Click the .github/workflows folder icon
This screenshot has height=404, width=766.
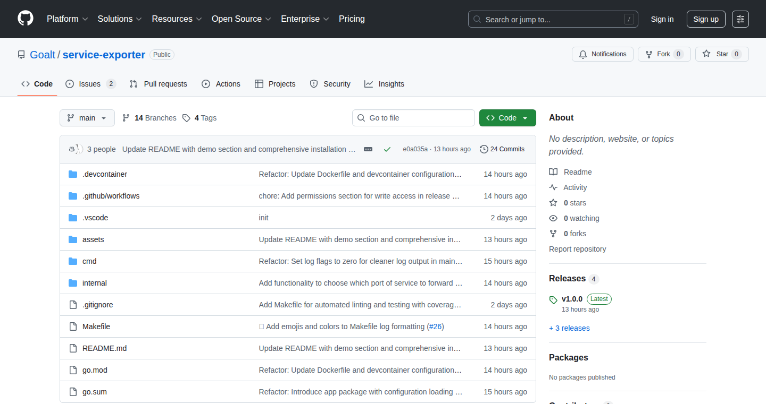(x=73, y=196)
